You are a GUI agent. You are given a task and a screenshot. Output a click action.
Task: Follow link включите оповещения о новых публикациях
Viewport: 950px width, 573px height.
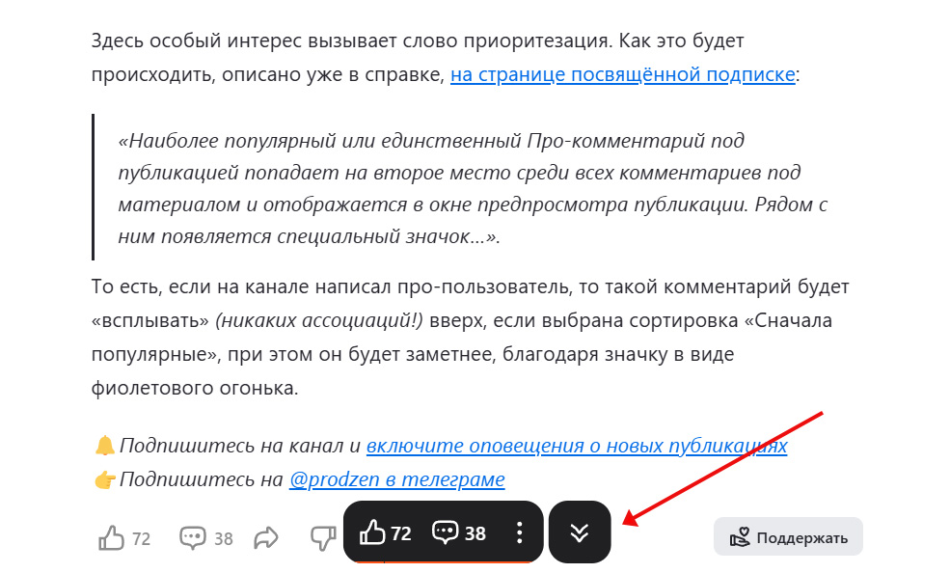coord(577,446)
